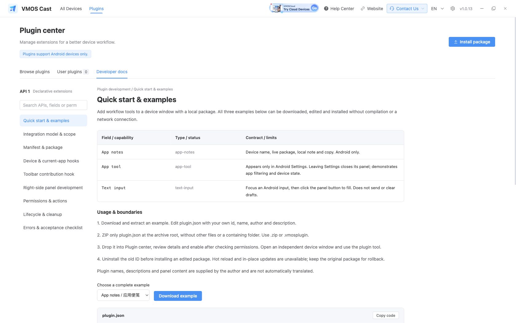The height and width of the screenshot is (323, 516).
Task: Open the Try Cloud Devices banner
Action: (294, 8)
